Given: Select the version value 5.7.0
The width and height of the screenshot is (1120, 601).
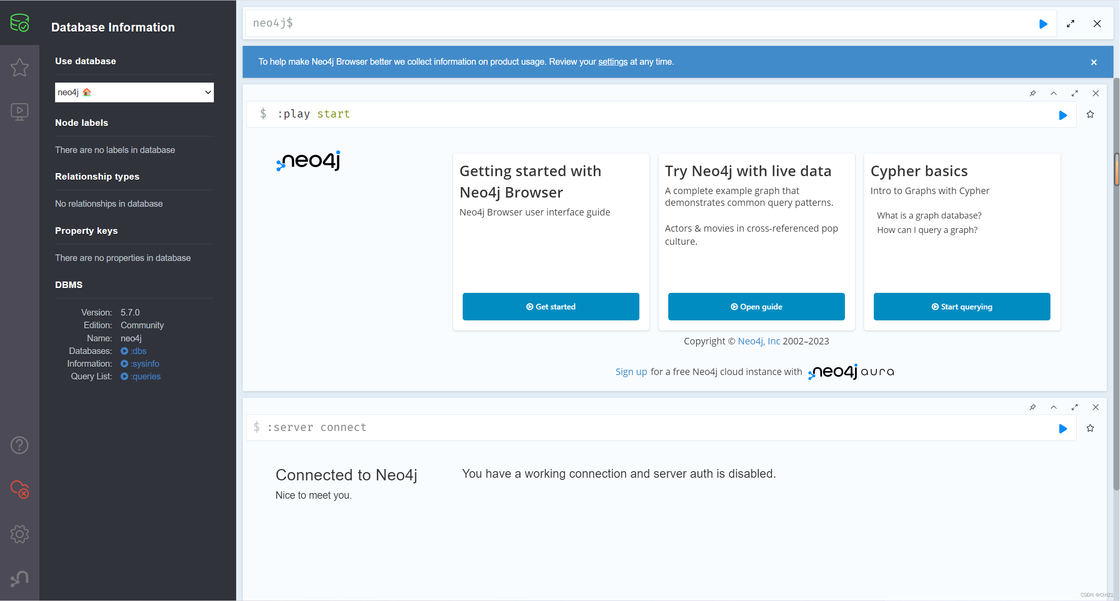Looking at the screenshot, I should [x=130, y=313].
